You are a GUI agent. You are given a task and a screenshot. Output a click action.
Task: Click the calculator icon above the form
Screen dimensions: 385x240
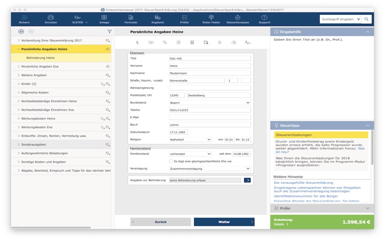[192, 43]
